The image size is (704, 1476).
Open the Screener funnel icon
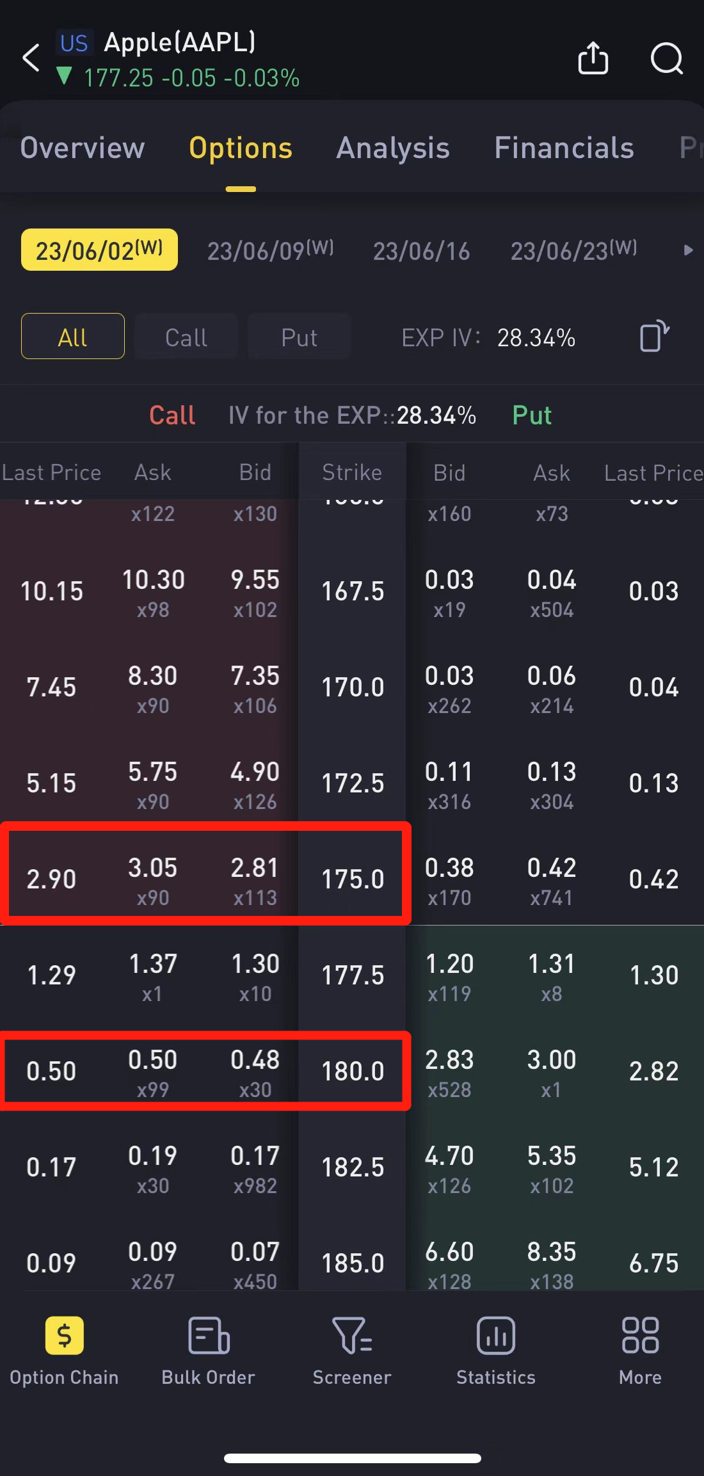(352, 1336)
